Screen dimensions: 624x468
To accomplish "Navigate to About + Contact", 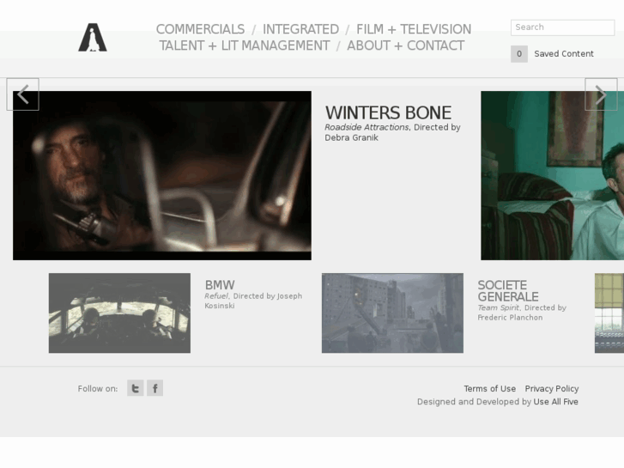I will click(x=405, y=46).
